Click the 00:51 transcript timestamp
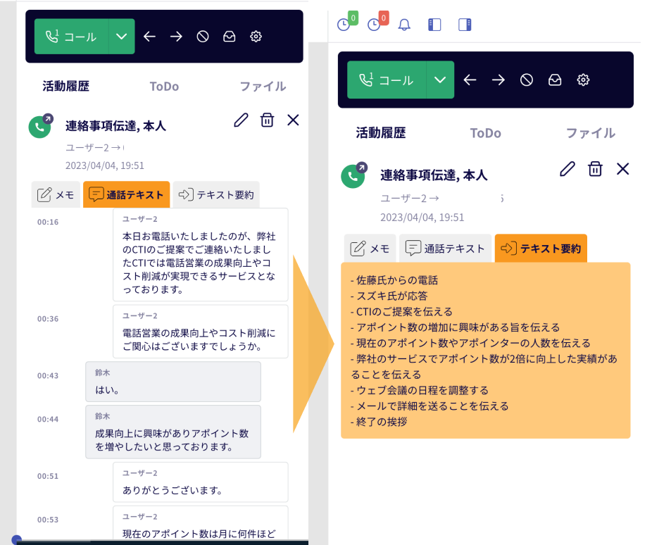652x545 pixels. point(48,477)
